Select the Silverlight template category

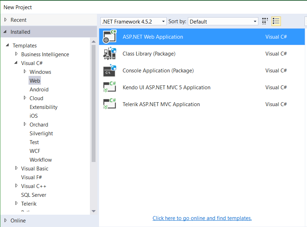(x=41, y=134)
